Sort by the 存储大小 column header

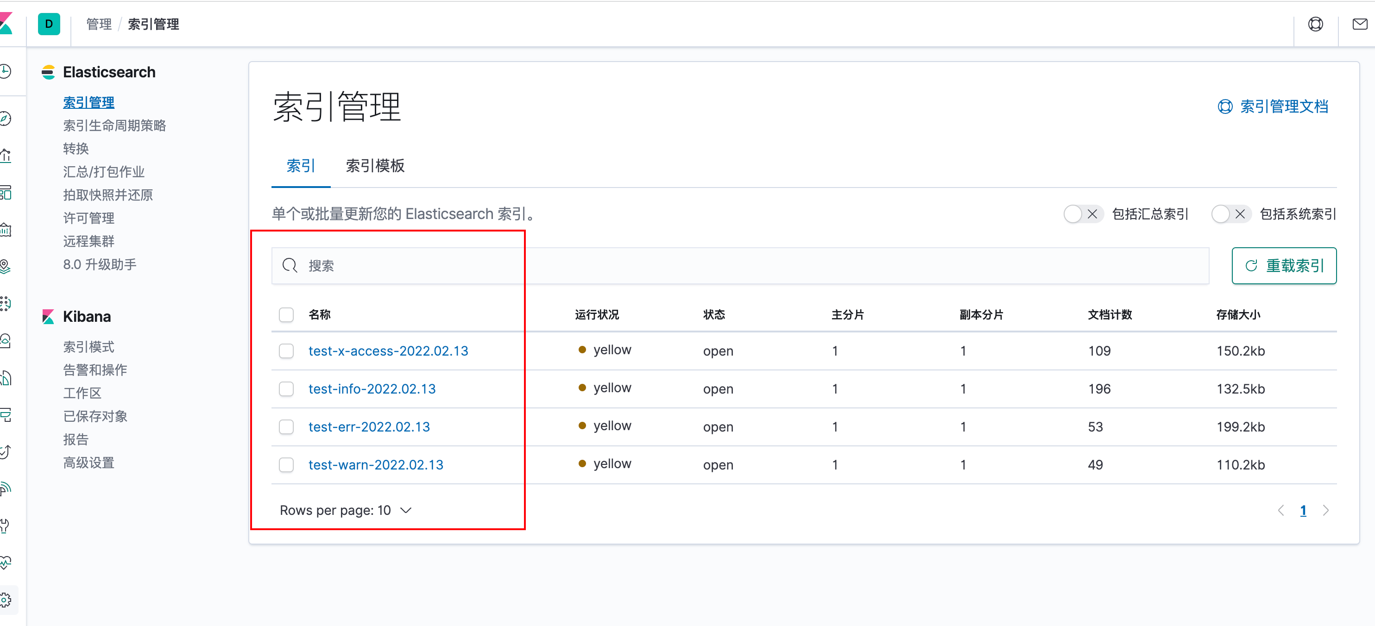[x=1238, y=315]
